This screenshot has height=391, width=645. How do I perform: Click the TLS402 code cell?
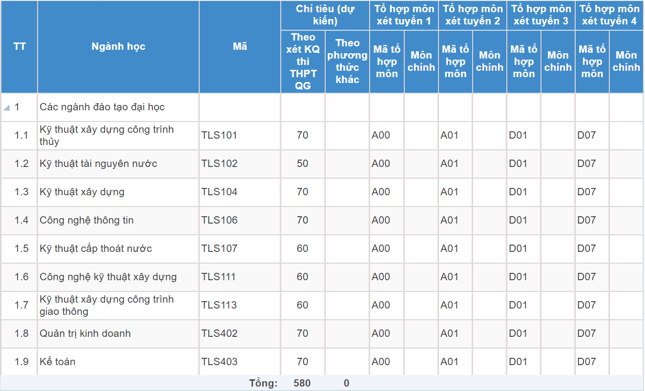pyautogui.click(x=219, y=333)
